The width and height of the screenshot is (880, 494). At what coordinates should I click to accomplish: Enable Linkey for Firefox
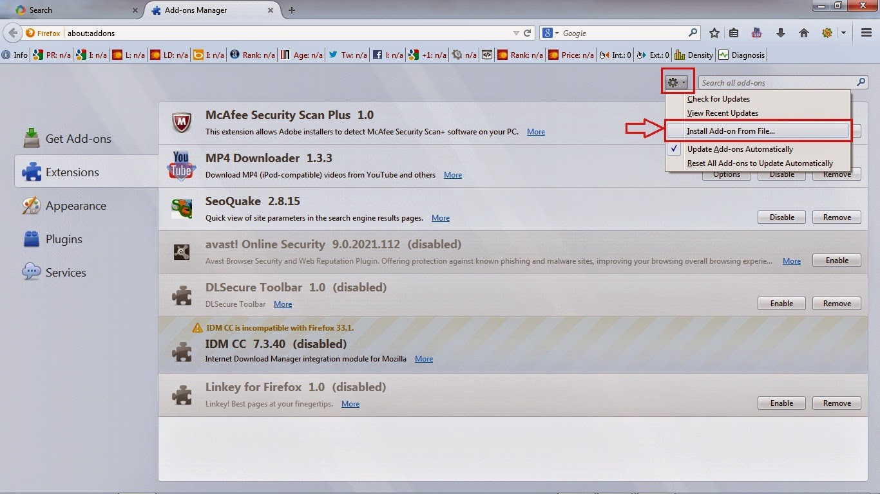[x=781, y=403]
